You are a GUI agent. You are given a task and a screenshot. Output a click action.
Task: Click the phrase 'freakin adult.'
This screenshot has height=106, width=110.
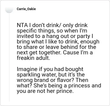click(34, 58)
